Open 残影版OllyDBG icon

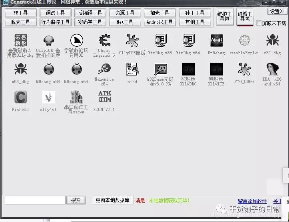tap(189, 69)
